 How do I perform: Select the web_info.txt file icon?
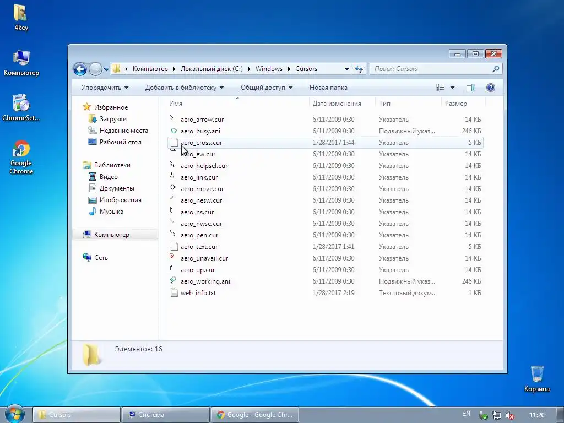174,292
